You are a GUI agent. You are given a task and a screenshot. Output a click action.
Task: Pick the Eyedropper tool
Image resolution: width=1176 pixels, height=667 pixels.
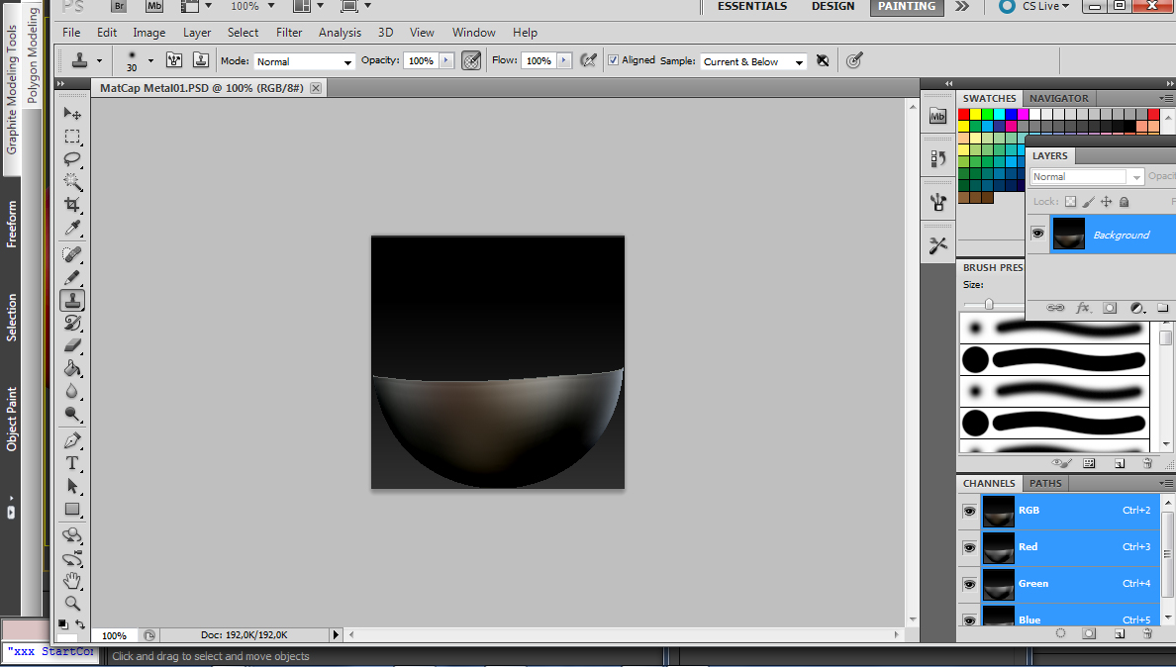pos(72,229)
